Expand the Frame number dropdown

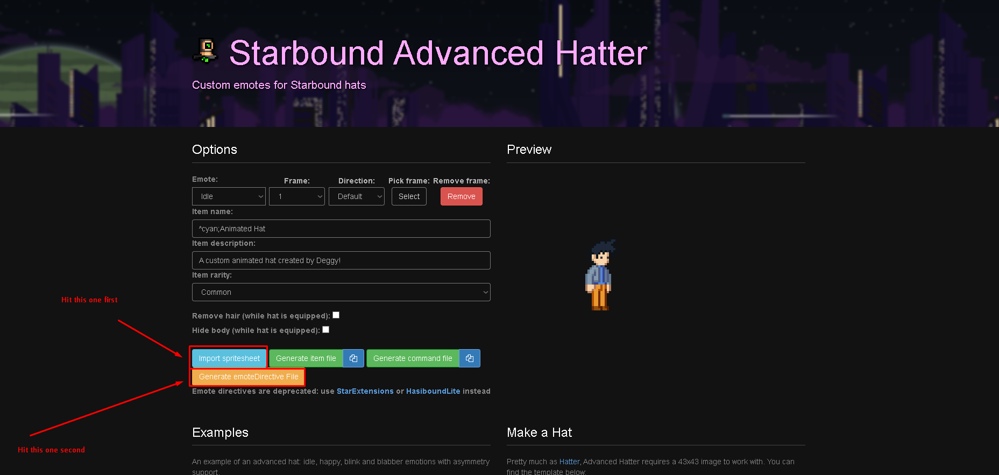[x=297, y=196]
